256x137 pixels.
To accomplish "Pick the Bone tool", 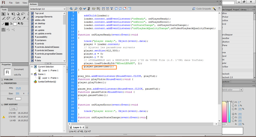I will 13,18.
